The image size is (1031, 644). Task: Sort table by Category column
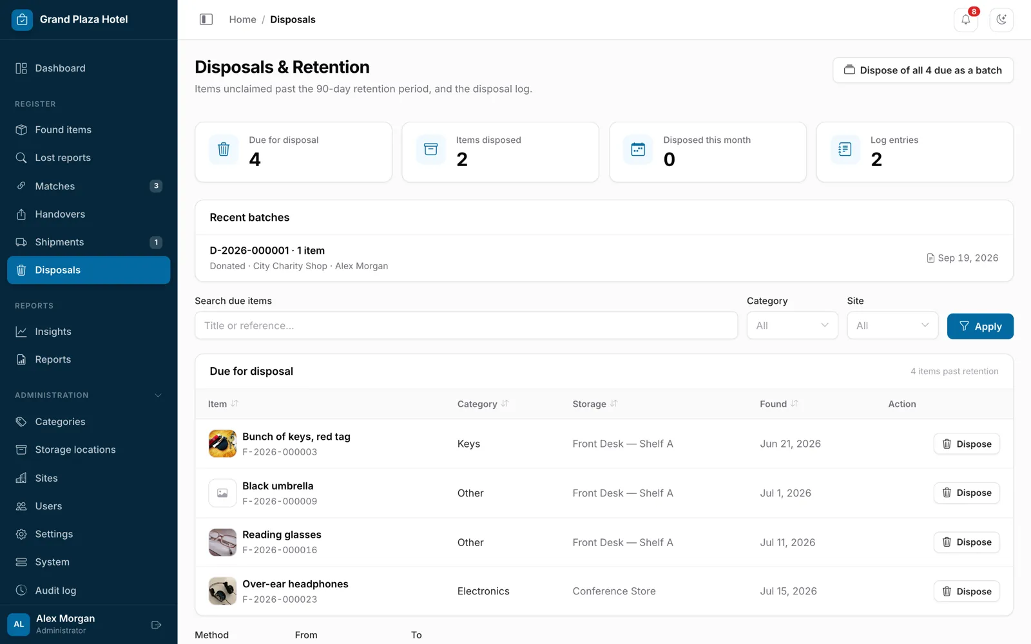(483, 404)
